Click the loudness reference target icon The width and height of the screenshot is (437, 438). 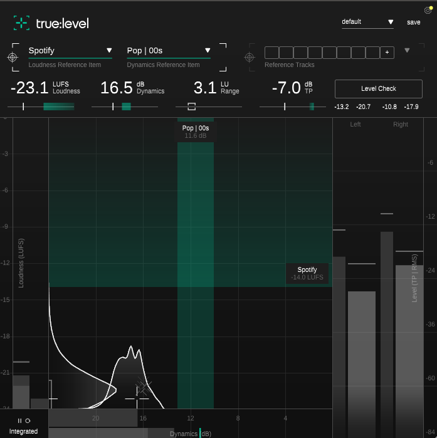point(13,57)
